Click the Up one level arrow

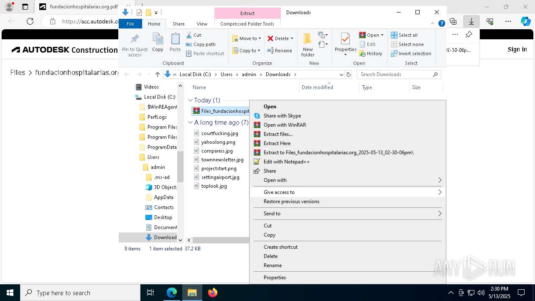(157, 74)
